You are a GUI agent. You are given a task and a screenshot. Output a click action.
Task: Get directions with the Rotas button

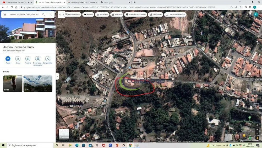pyautogui.click(x=8, y=59)
